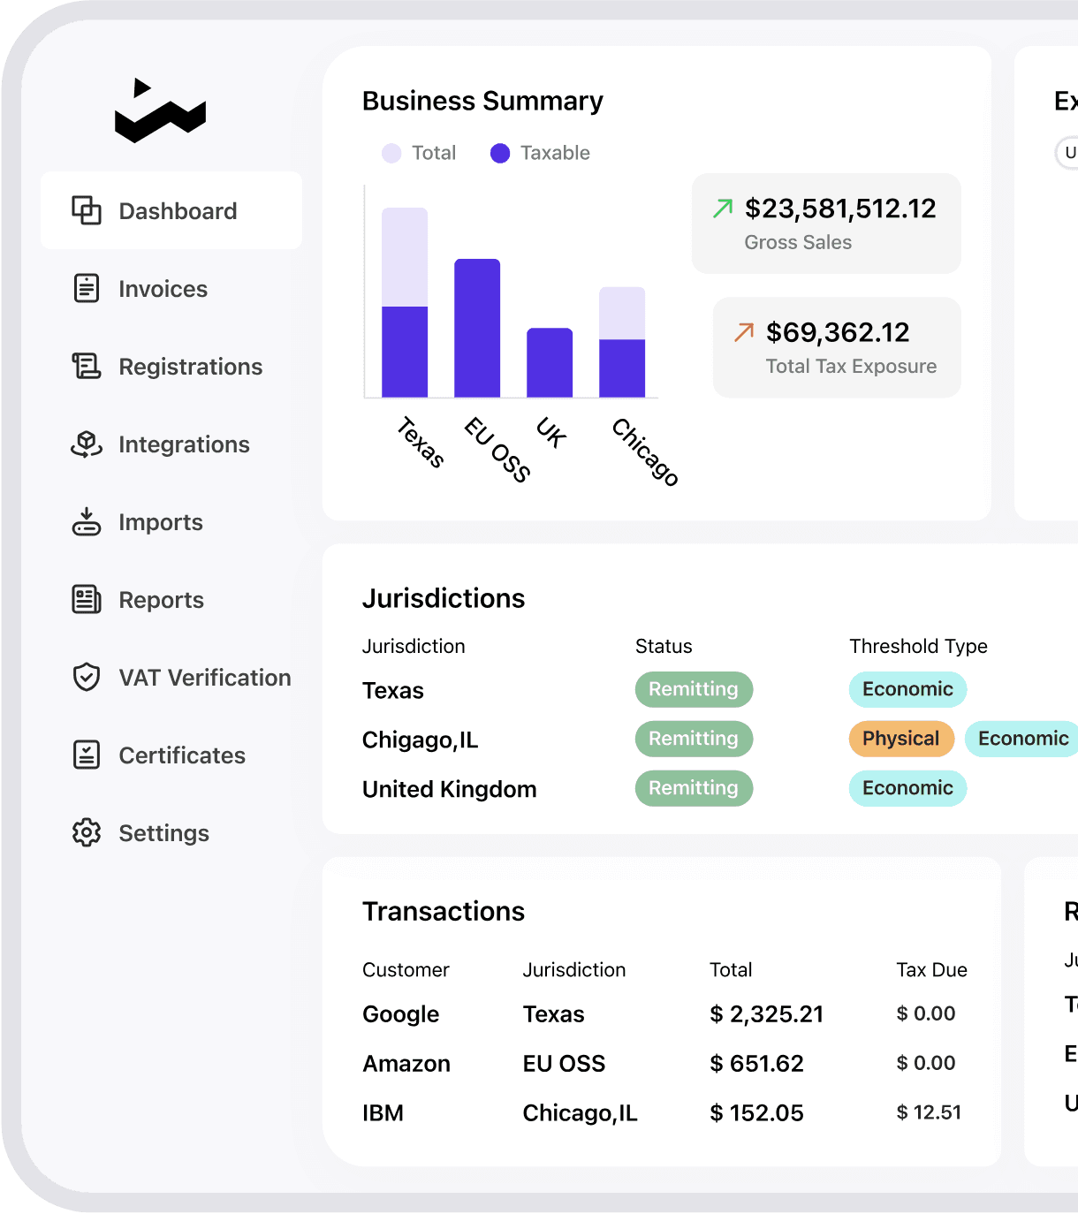This screenshot has width=1078, height=1214.
Task: Select Chigago,IL jurisdiction row
Action: [421, 740]
